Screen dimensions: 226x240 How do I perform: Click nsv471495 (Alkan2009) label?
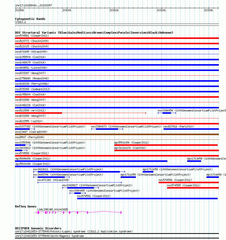click(31, 52)
